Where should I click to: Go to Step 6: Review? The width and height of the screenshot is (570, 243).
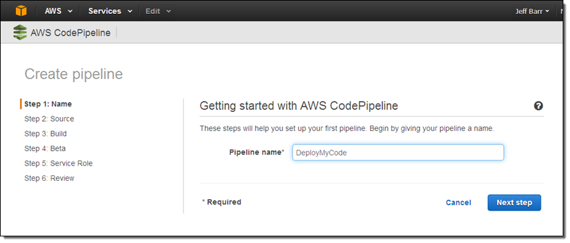pos(49,178)
